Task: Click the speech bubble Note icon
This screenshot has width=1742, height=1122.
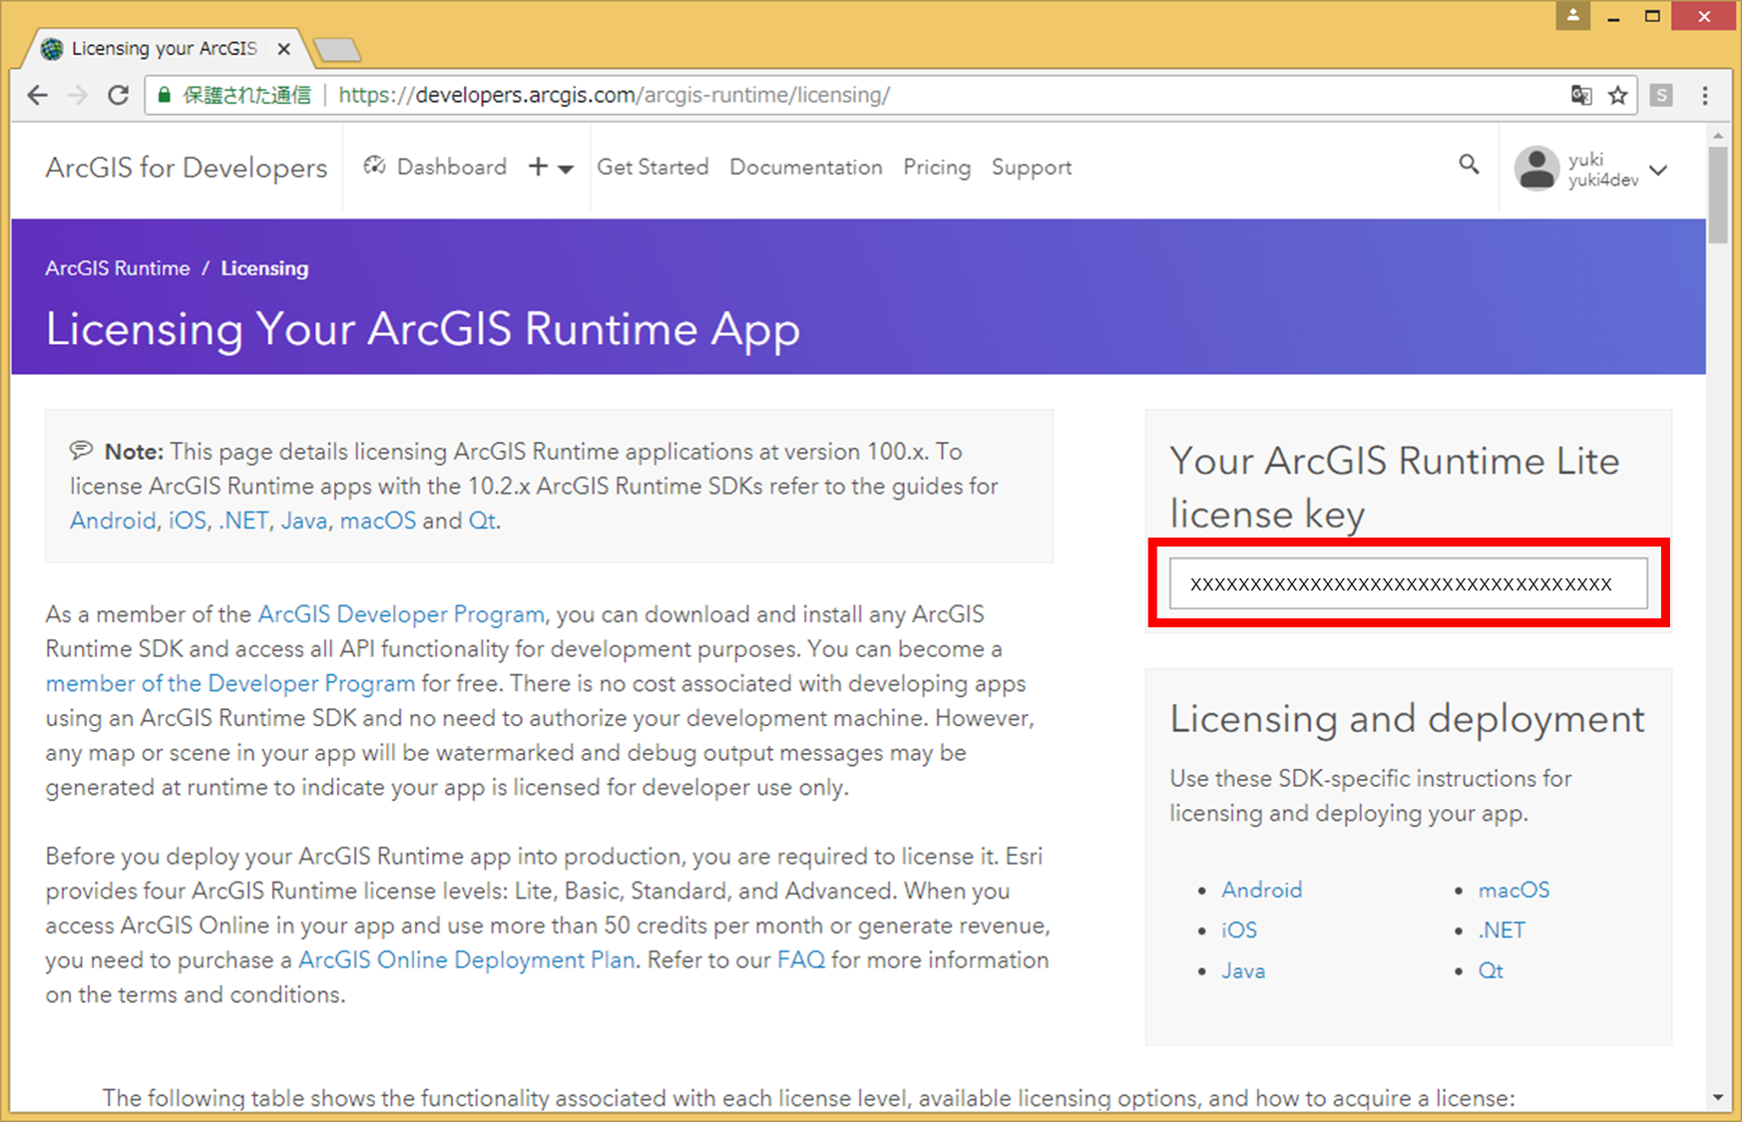Action: coord(81,451)
